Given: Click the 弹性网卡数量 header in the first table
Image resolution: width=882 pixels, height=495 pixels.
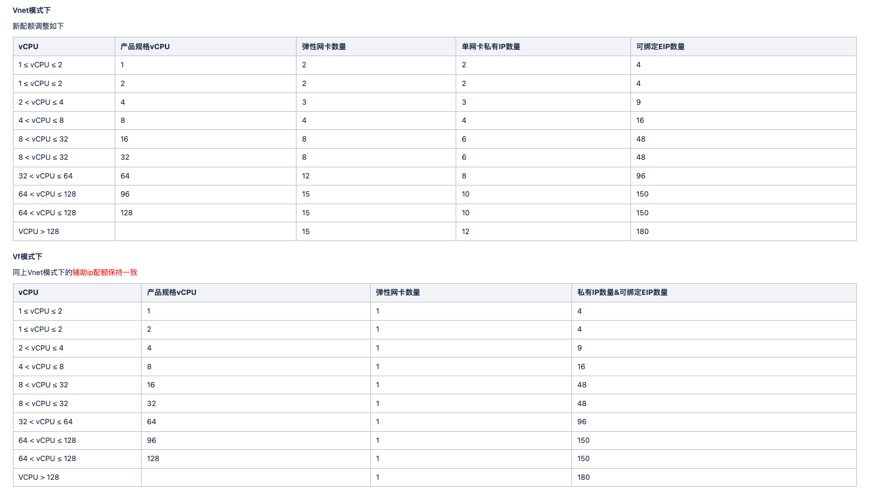Looking at the screenshot, I should [324, 47].
